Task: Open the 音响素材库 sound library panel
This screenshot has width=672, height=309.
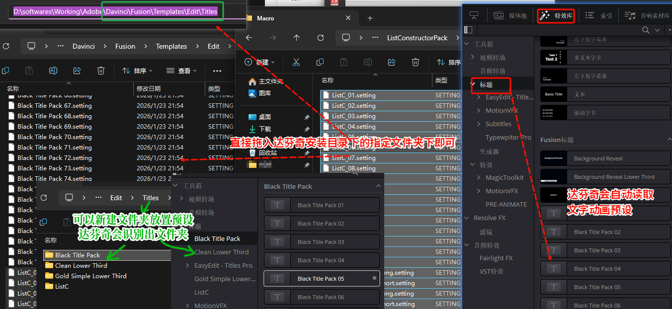Action: click(647, 16)
